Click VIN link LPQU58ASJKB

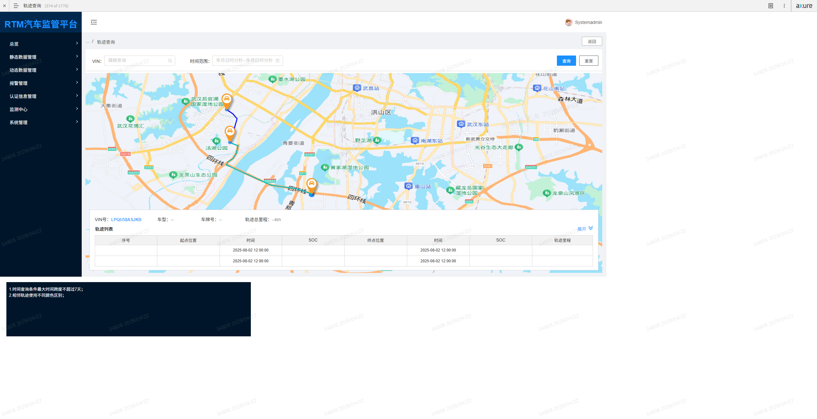click(x=126, y=220)
